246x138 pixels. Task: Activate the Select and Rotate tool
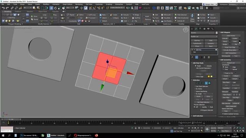coord(55,8)
